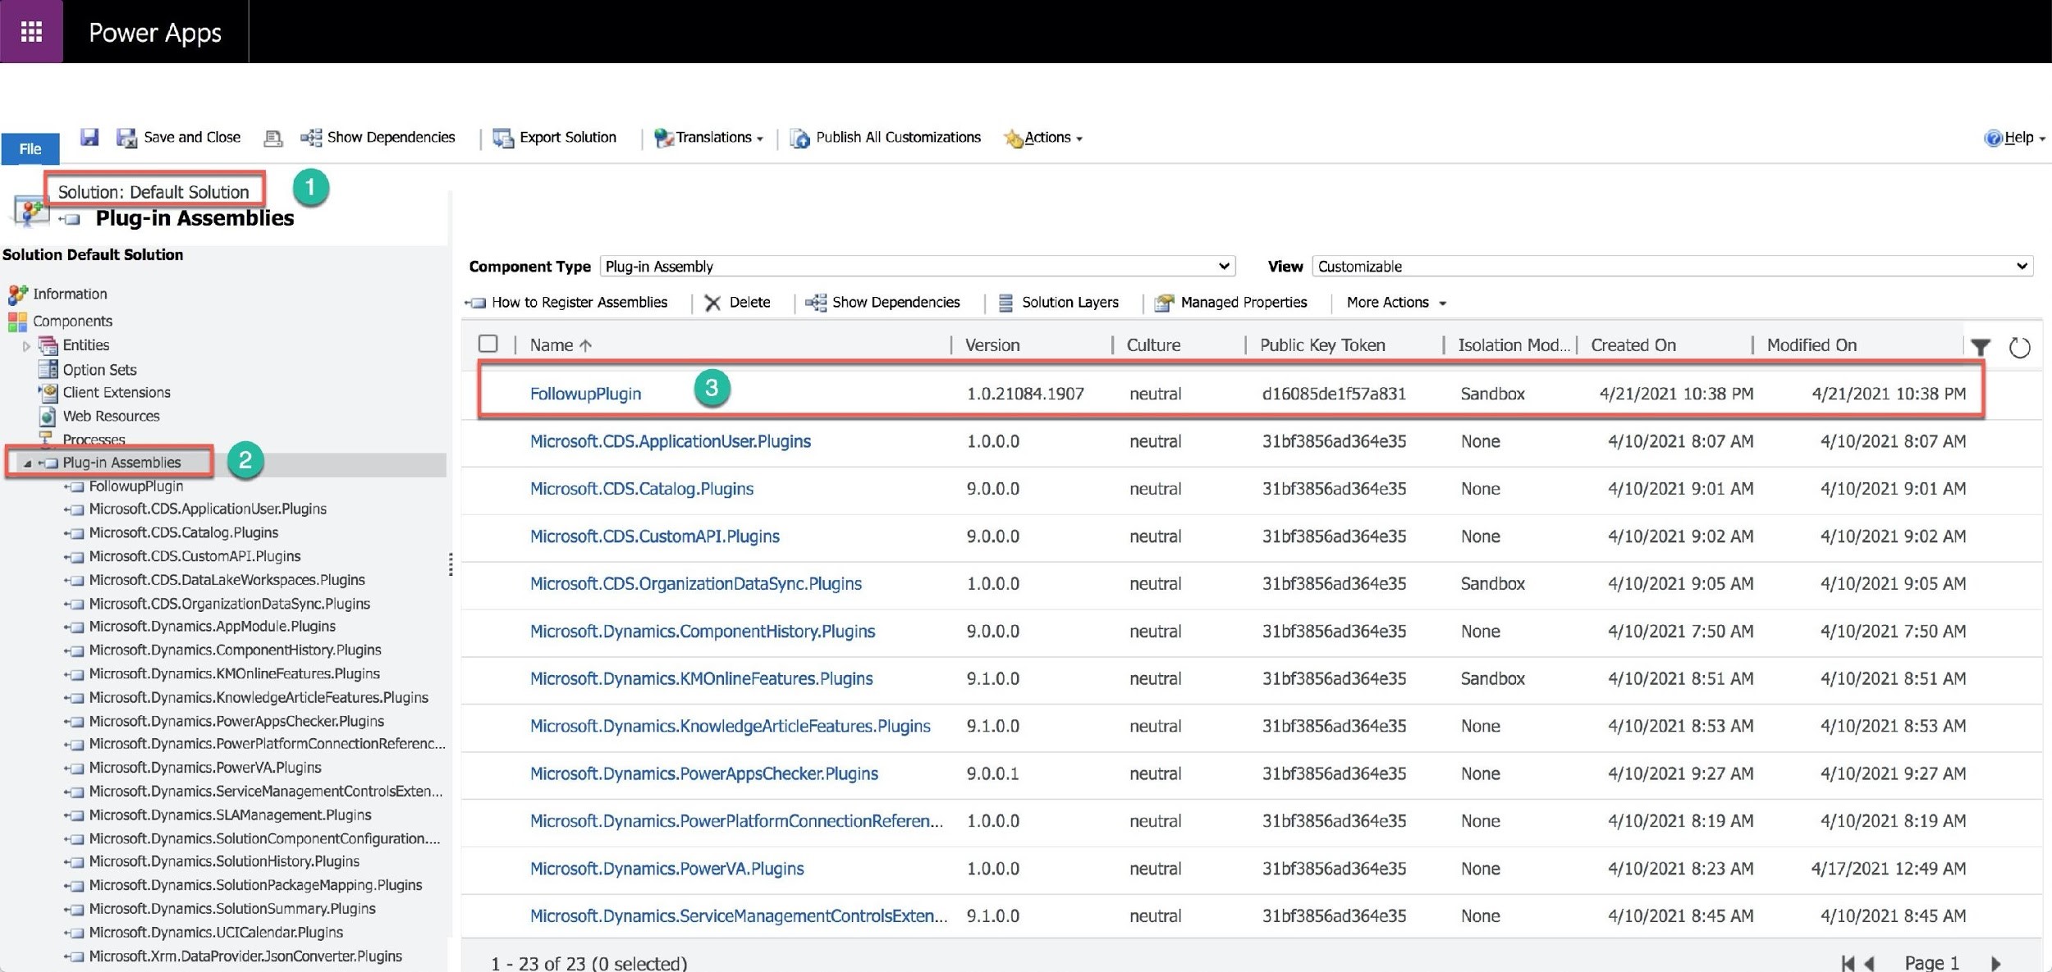Click Show Dependencies in top toolbar
Viewport: 2052px width, 972px height.
[378, 137]
